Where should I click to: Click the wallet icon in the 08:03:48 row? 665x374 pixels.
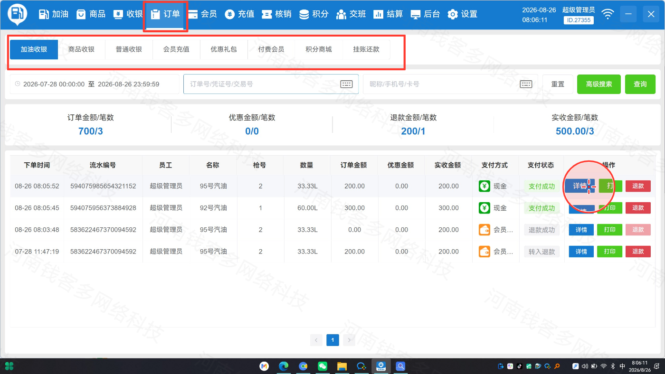click(484, 230)
